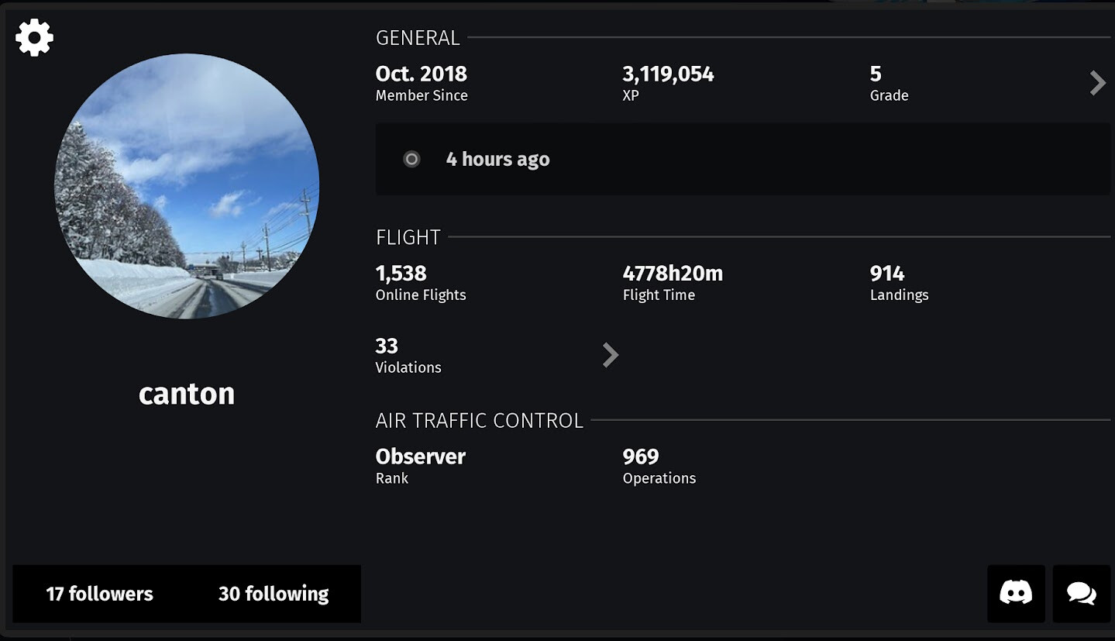The height and width of the screenshot is (641, 1115).
Task: Click the username canton
Action: click(x=187, y=394)
